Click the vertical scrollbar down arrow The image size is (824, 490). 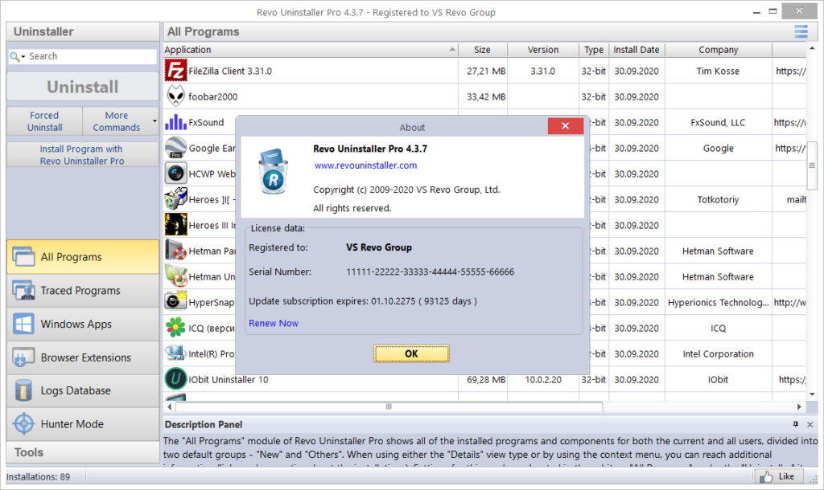(x=812, y=394)
